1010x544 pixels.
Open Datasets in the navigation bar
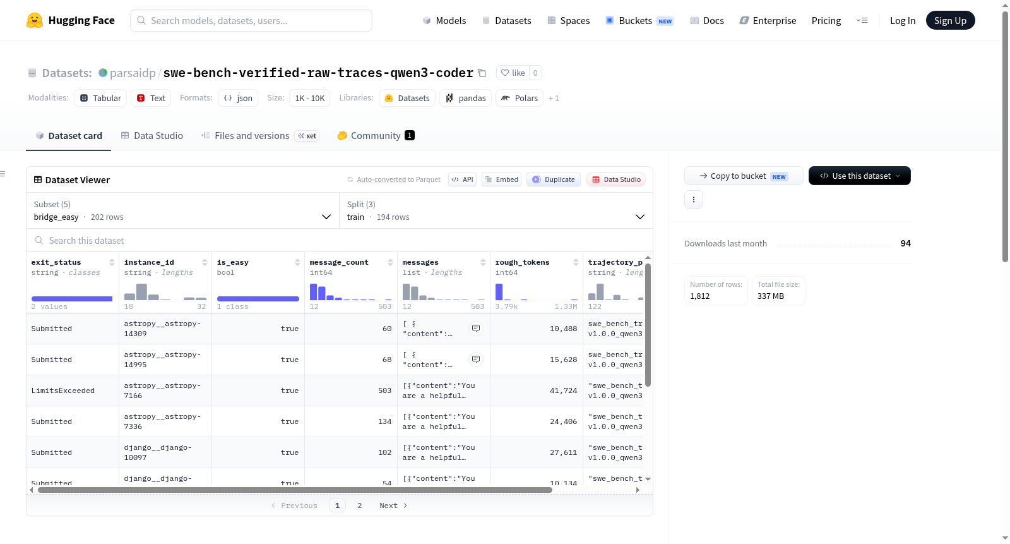click(x=506, y=21)
